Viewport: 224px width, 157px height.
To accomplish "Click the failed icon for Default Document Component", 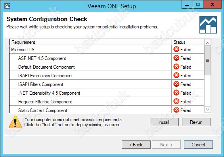I will [176, 67].
